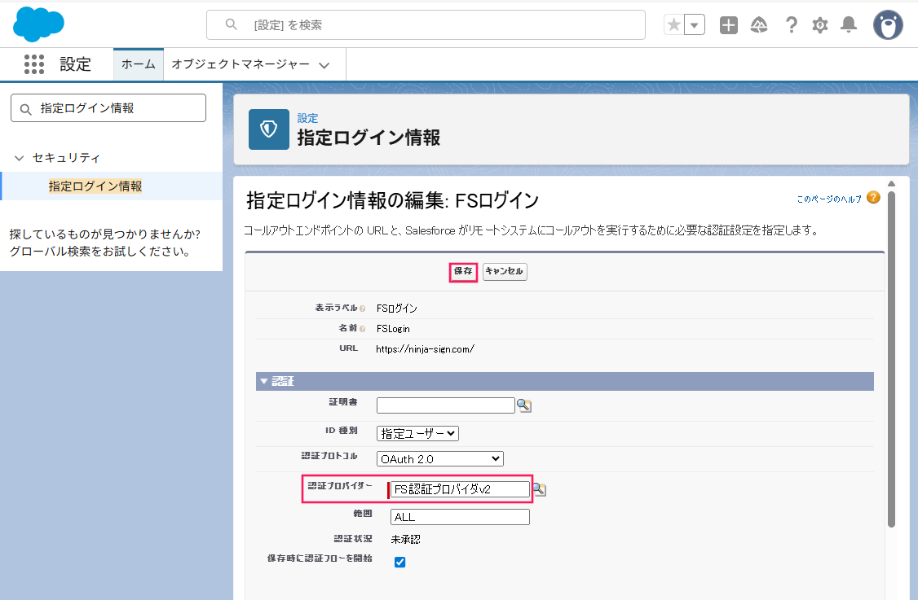
Task: Click the キャンセル button
Action: tap(505, 271)
